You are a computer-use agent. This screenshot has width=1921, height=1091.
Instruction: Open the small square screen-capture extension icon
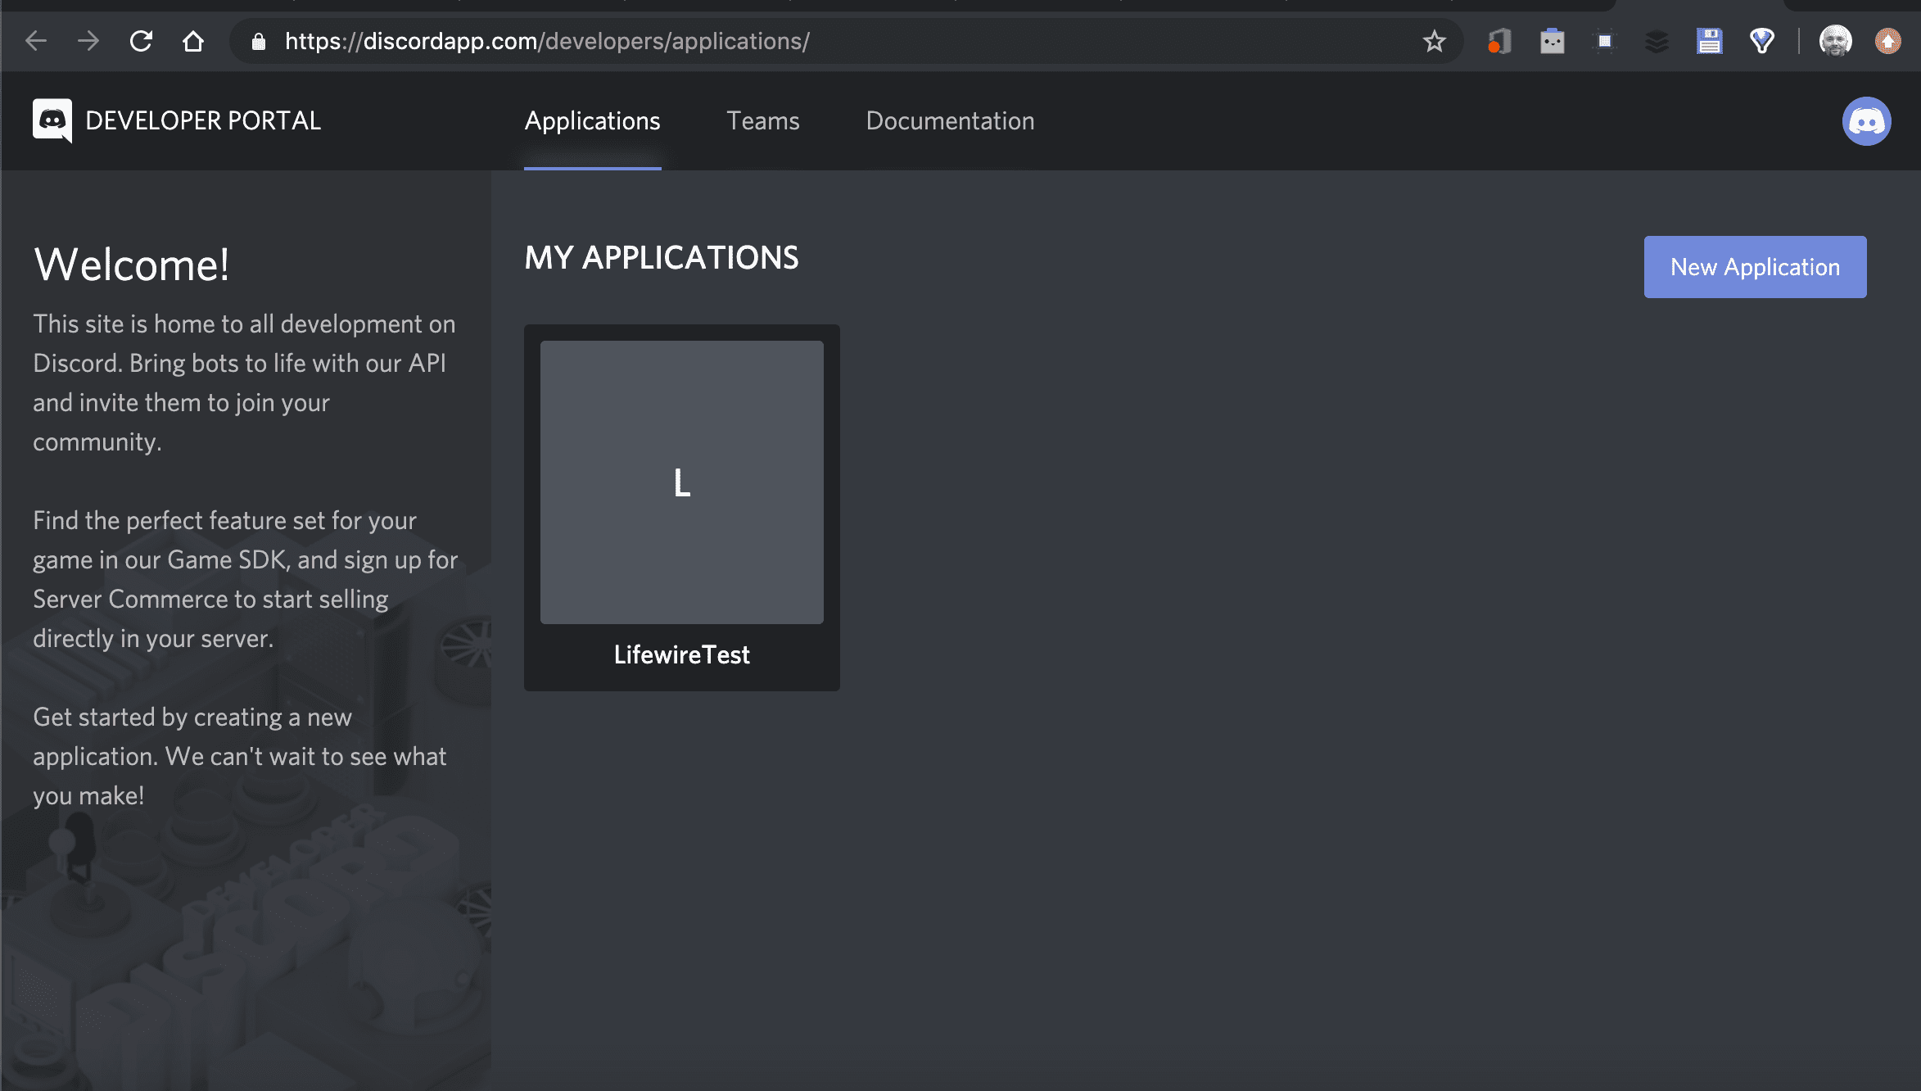(x=1604, y=41)
